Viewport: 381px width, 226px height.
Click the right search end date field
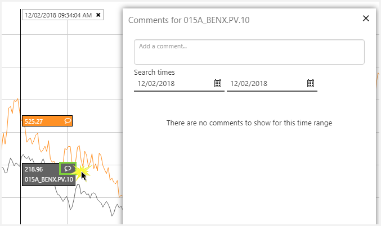click(x=266, y=84)
